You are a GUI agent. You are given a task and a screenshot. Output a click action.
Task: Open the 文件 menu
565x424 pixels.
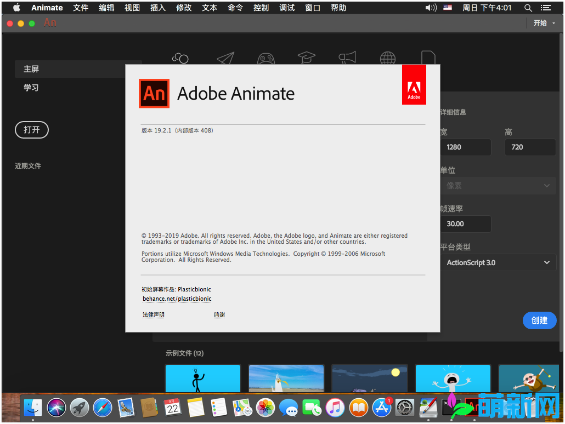pyautogui.click(x=81, y=8)
